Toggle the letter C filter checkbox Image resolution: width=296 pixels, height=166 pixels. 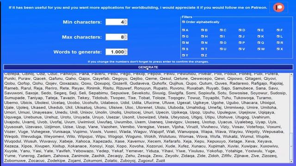(x=221, y=30)
